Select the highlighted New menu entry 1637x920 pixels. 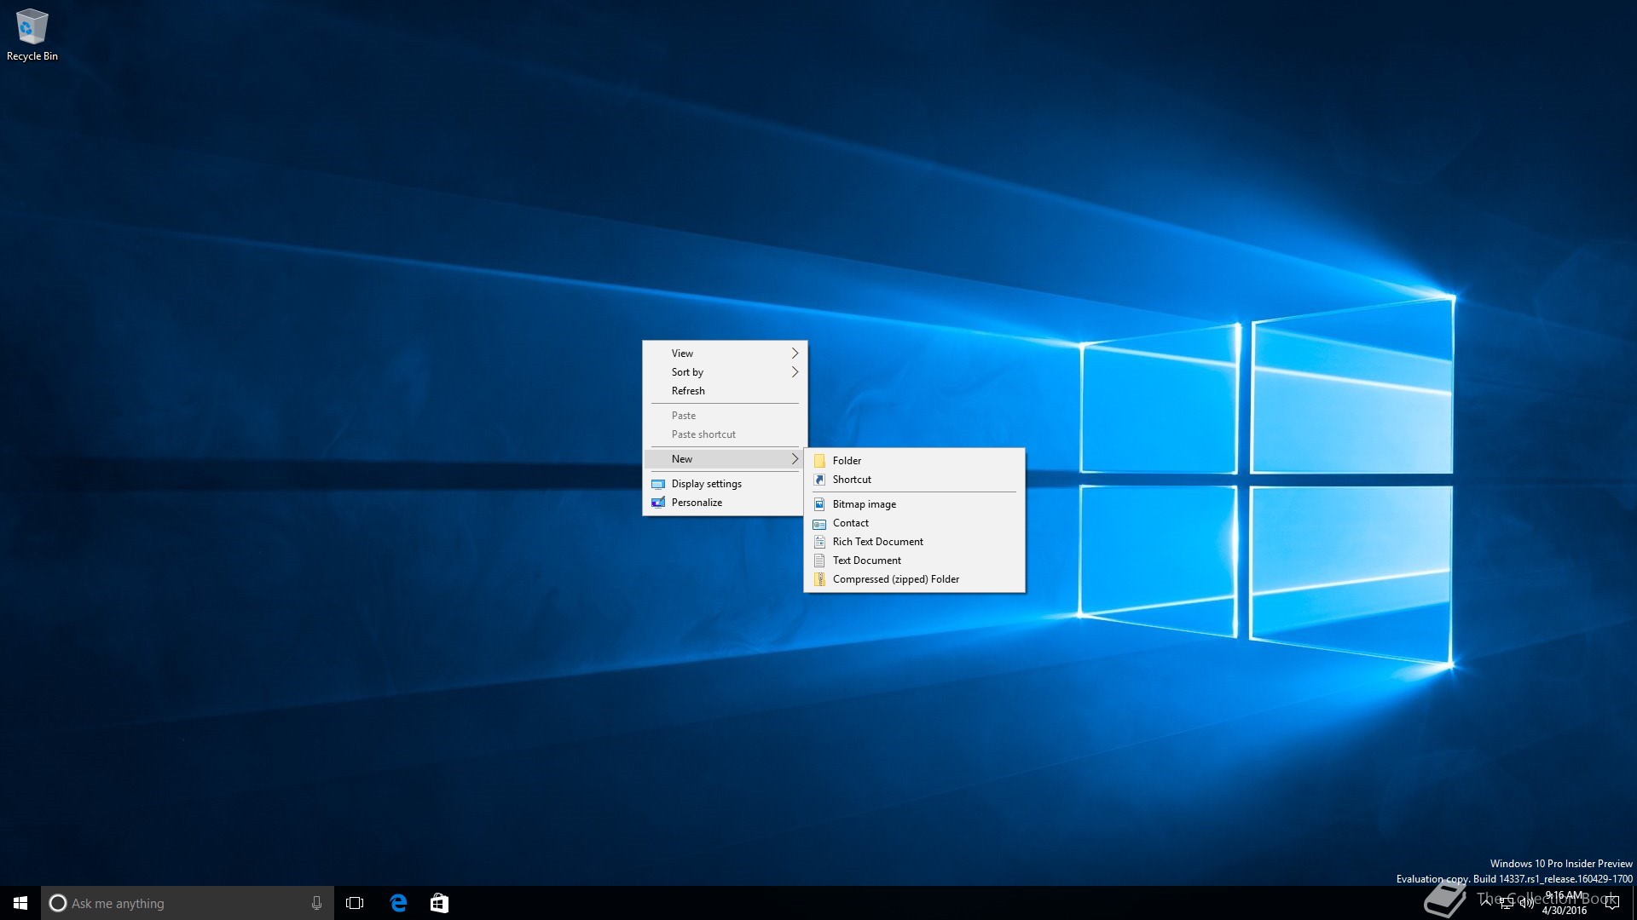coord(725,458)
